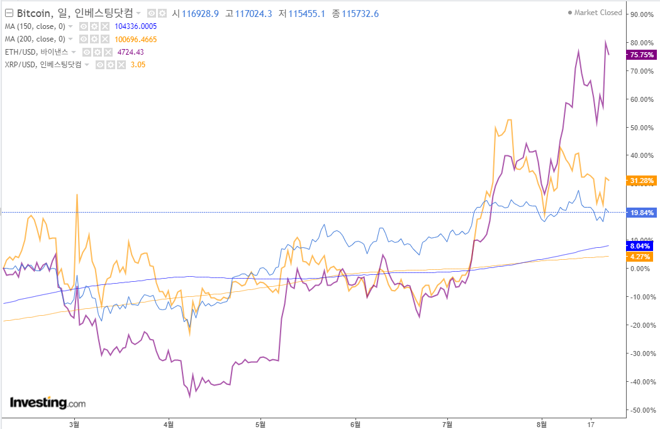Remove XRP/USD comparison with X icon

pyautogui.click(x=121, y=65)
